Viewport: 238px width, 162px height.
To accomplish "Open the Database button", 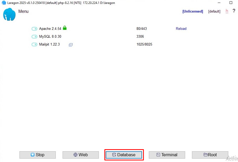I will click(124, 155).
